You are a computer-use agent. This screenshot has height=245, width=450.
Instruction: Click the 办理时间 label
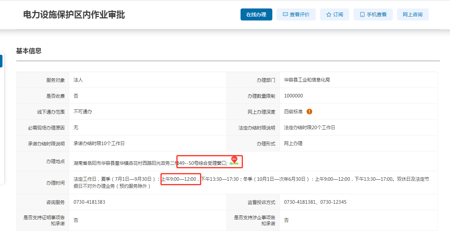pyautogui.click(x=55, y=183)
